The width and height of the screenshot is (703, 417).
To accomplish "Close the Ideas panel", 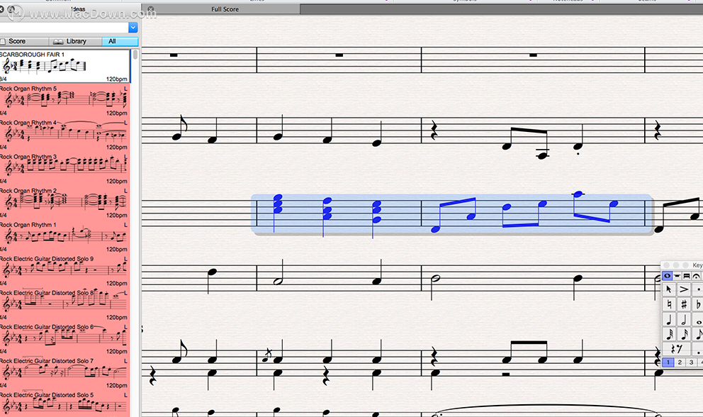I will [x=1, y=9].
